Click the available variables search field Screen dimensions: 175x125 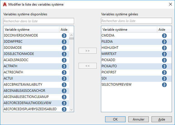point(39,21)
